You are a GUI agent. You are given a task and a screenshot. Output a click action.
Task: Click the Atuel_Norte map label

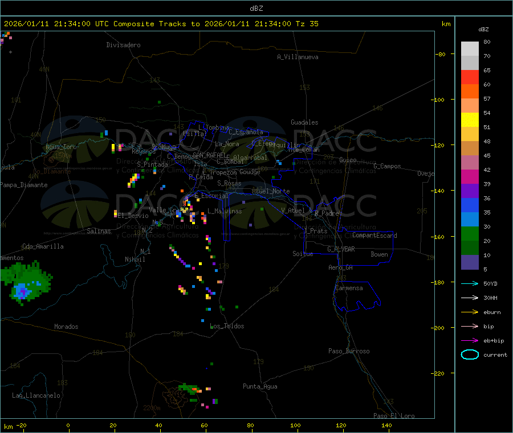(x=271, y=191)
